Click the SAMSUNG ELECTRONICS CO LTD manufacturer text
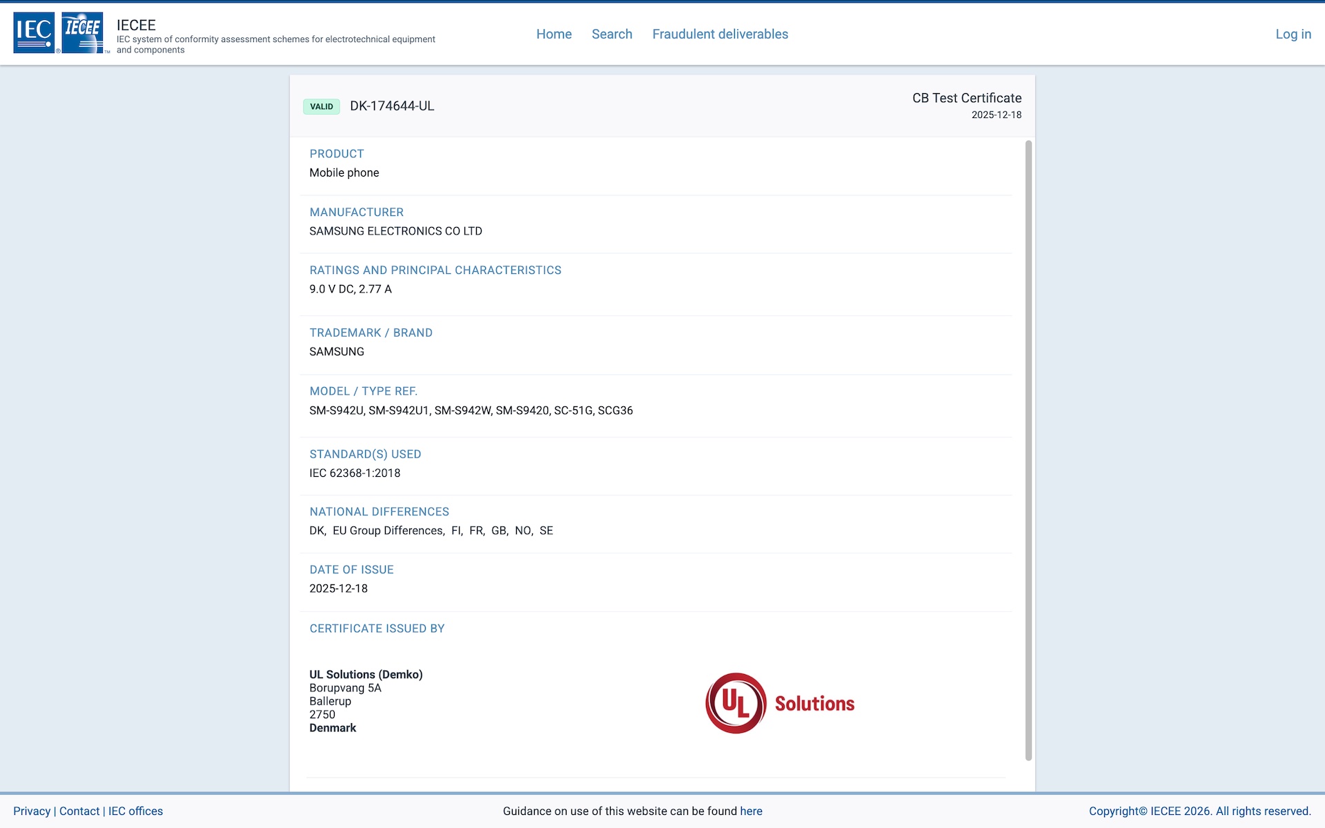The width and height of the screenshot is (1325, 828). click(x=395, y=230)
